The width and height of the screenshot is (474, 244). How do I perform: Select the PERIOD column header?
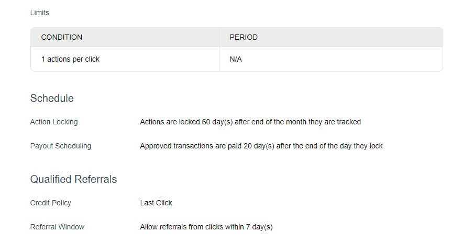244,37
